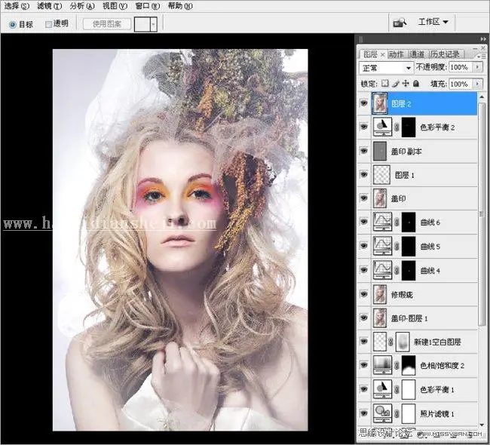This screenshot has width=490, height=445.
Task: Click the 盖印 副本 gray thumbnail
Action: tap(380, 152)
